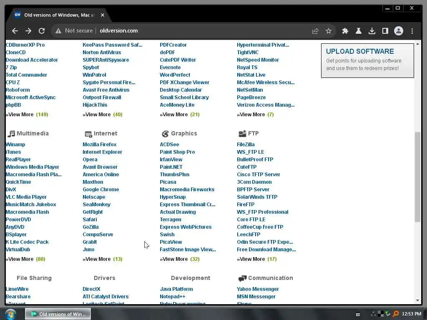Share this page via share icon
The height and width of the screenshot is (320, 427).
tap(315, 31)
